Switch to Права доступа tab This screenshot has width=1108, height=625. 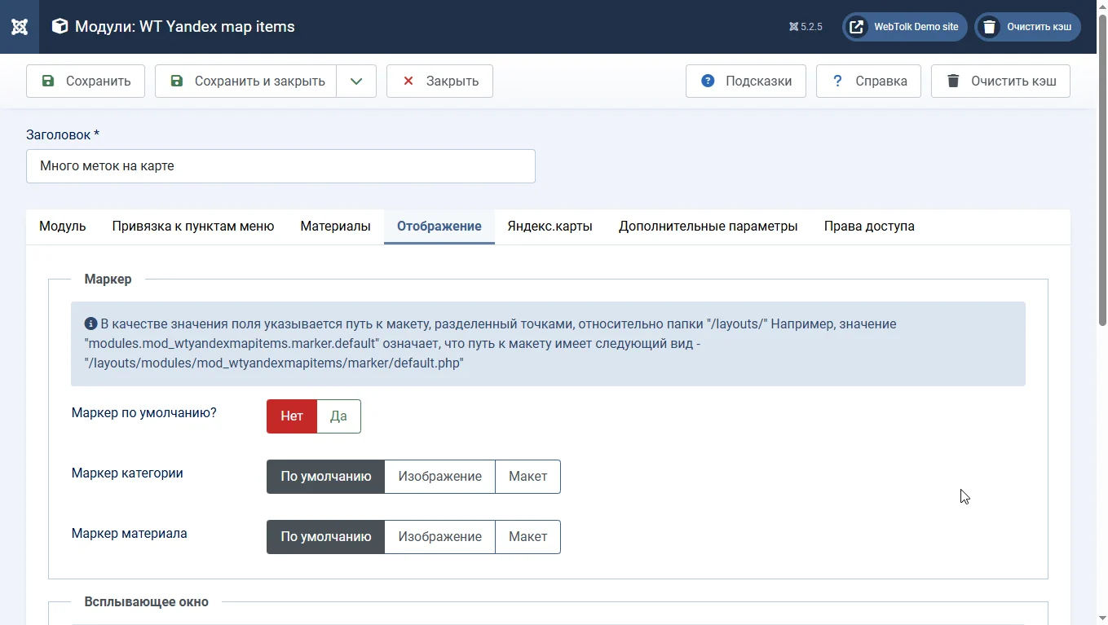(x=869, y=227)
